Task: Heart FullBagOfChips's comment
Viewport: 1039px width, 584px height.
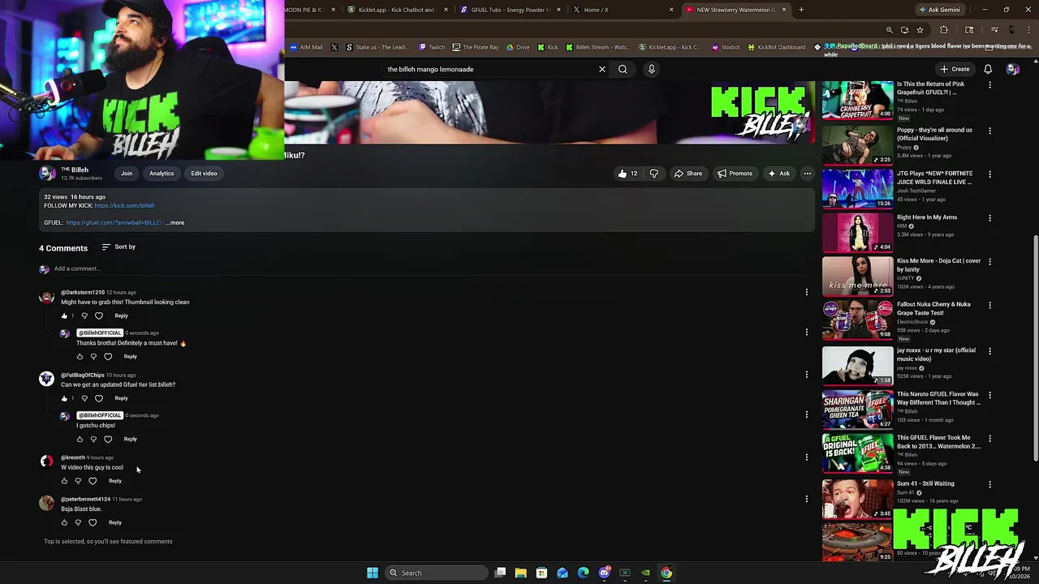Action: (x=99, y=398)
